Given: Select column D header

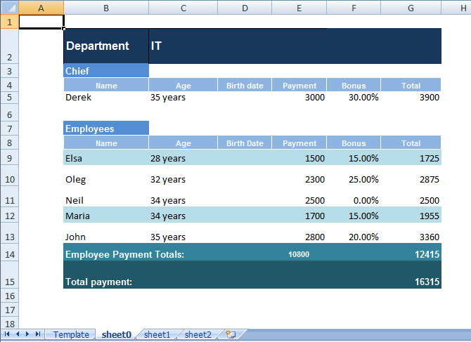Looking at the screenshot, I should [245, 8].
